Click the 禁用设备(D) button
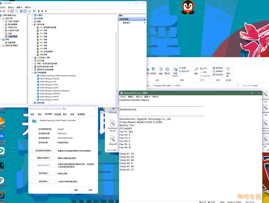269x203 pixels. point(44,173)
